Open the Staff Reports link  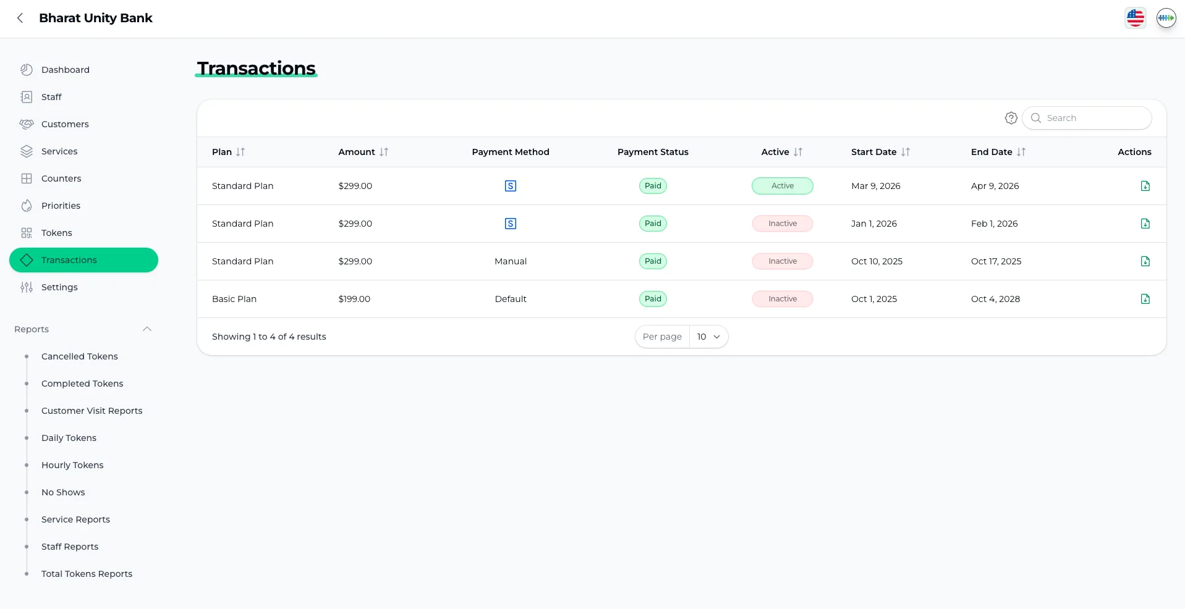point(70,547)
